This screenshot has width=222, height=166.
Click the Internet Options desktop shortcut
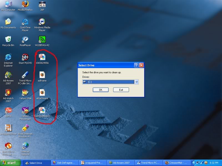pyautogui.click(x=25, y=149)
